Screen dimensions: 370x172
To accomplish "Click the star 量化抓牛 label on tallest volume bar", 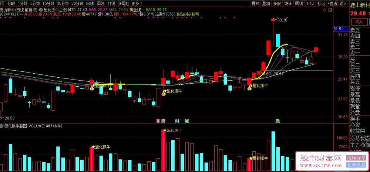I will point(172,130).
